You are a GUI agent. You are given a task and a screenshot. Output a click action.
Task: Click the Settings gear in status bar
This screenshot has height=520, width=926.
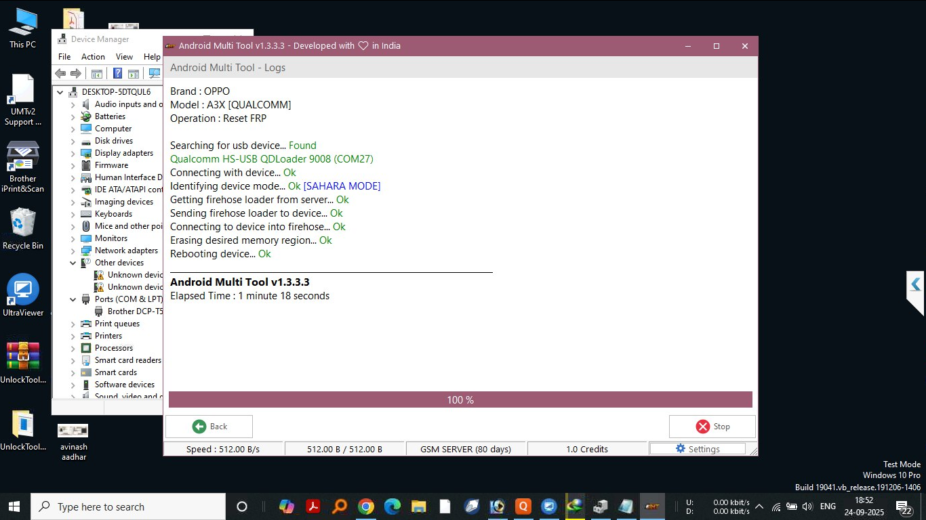coord(698,449)
